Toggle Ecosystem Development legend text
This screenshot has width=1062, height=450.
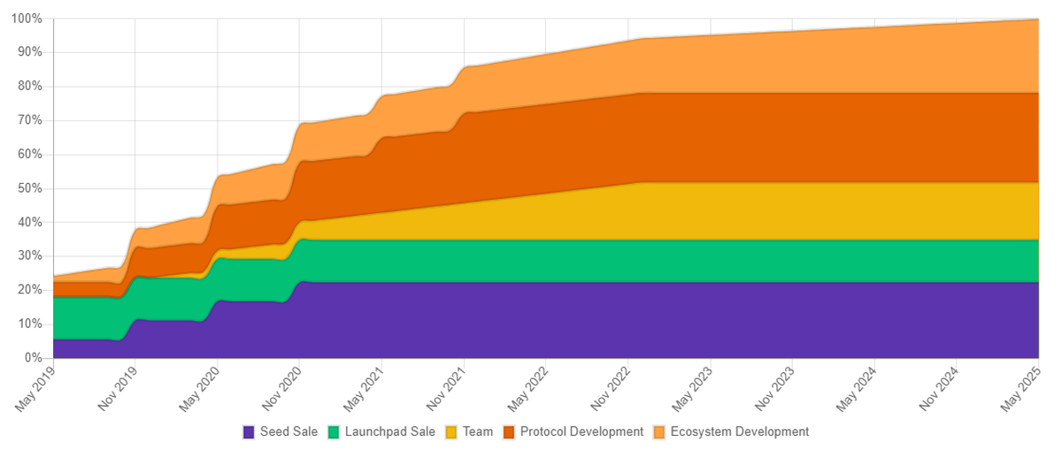[x=739, y=432]
